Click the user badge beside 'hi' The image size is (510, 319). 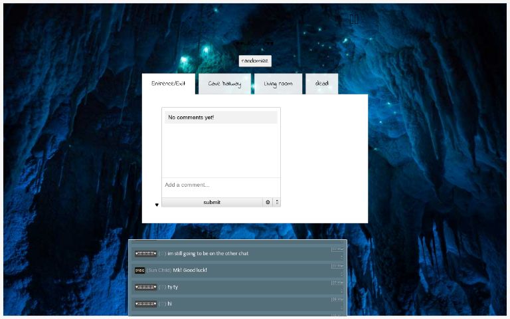click(x=145, y=304)
